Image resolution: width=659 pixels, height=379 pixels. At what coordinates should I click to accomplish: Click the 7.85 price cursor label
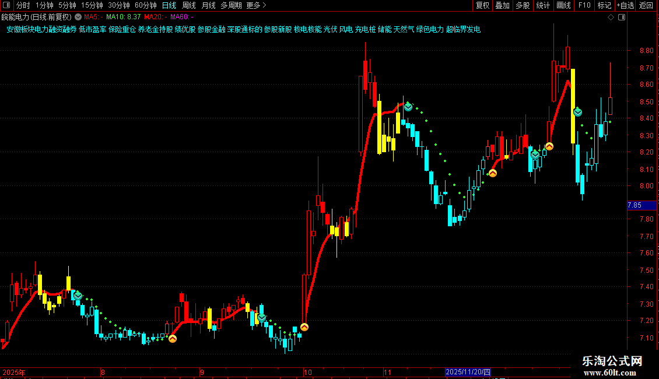point(642,205)
